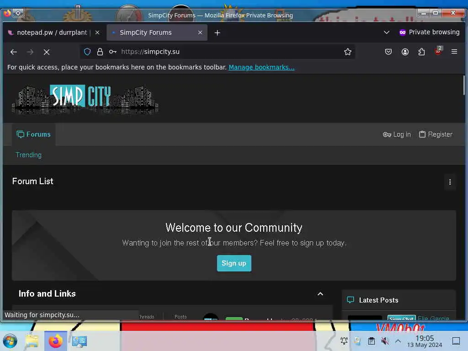Screen dimensions: 468x351
Task: Open the Trending sub-navigation link
Action: pyautogui.click(x=28, y=155)
